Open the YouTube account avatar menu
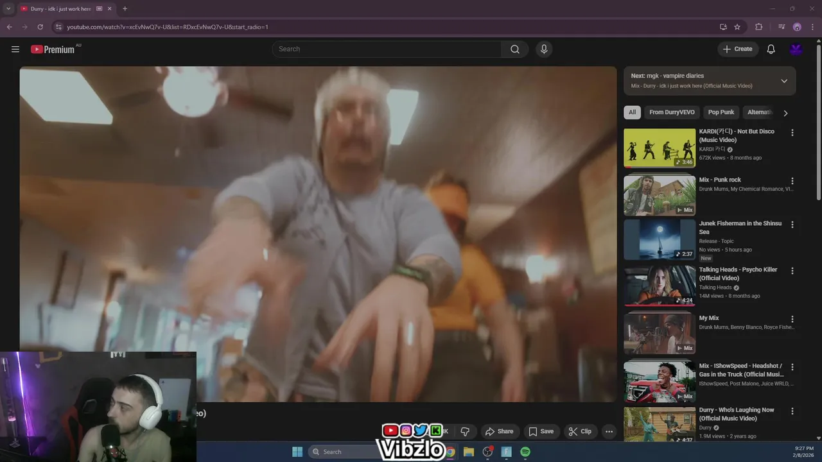The width and height of the screenshot is (822, 462). click(x=796, y=49)
